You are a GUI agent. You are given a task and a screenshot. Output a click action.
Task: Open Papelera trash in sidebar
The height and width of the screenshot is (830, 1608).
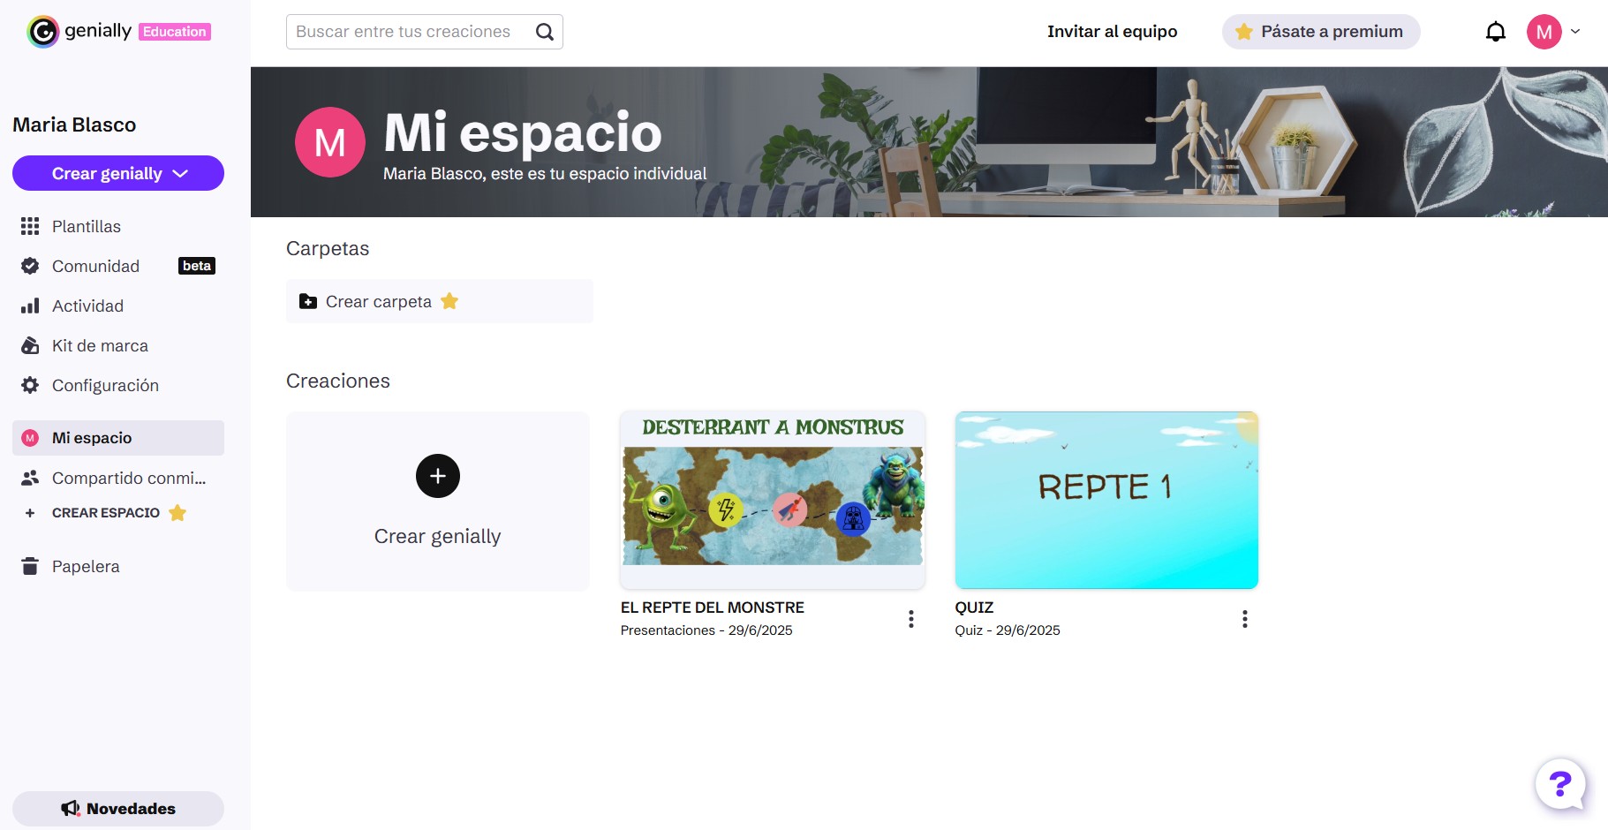[x=85, y=566]
